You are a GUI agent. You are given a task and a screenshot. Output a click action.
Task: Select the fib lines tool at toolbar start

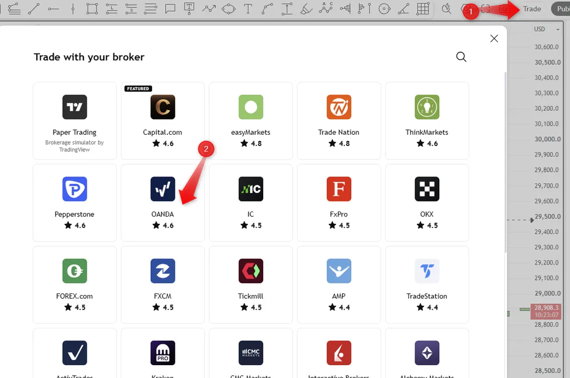14,9
